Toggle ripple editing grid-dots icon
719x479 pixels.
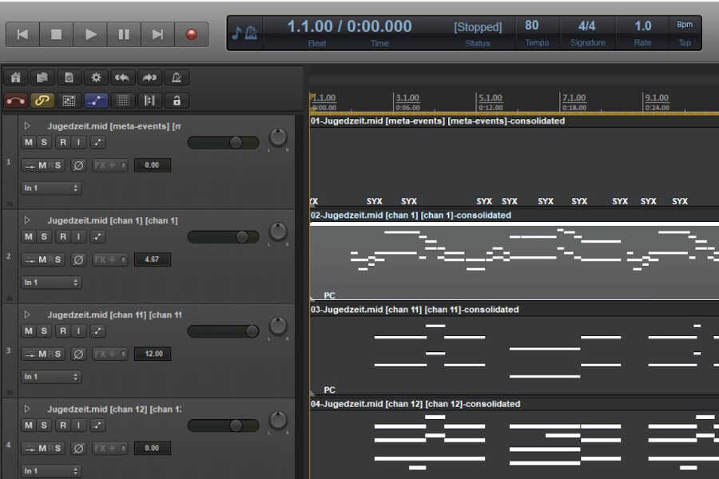(x=69, y=101)
